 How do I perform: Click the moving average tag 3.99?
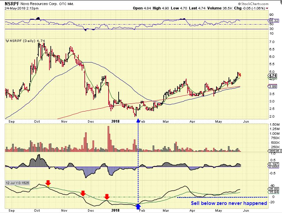point(273,87)
